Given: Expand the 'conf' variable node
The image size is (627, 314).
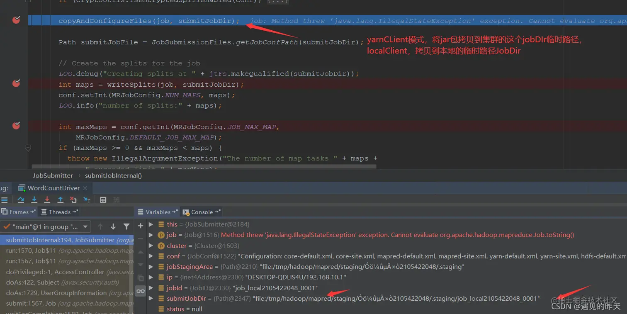Looking at the screenshot, I should 151,256.
